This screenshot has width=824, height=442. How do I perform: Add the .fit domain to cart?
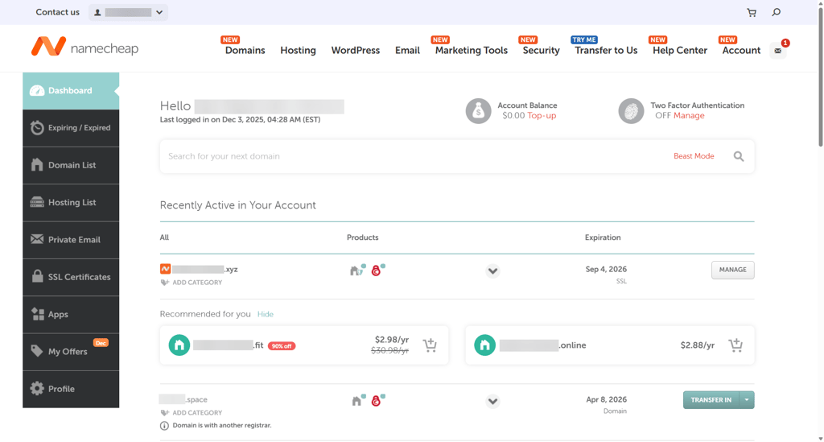[430, 345]
